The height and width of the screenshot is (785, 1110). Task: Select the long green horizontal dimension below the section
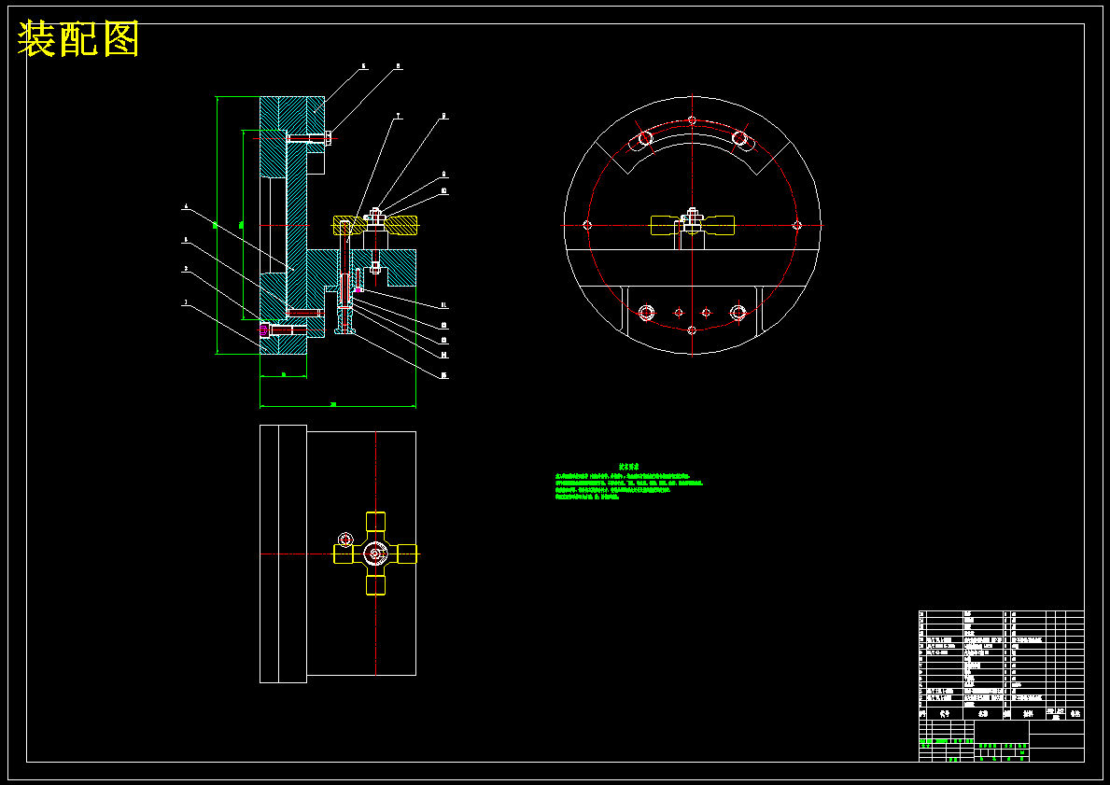pyautogui.click(x=338, y=406)
